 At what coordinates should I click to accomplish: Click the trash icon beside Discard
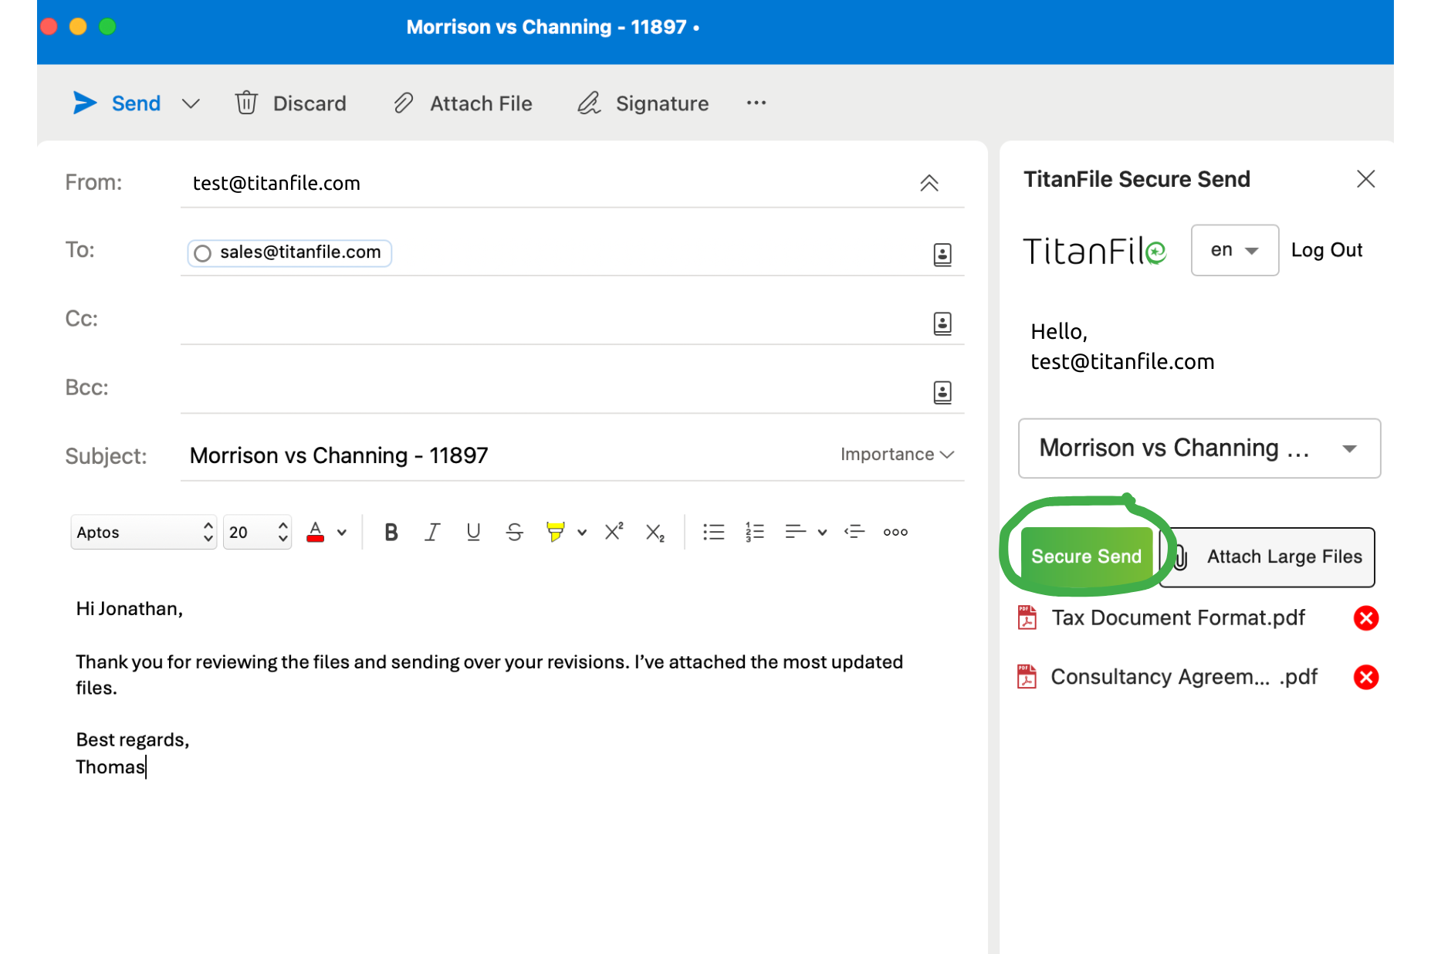pos(246,103)
